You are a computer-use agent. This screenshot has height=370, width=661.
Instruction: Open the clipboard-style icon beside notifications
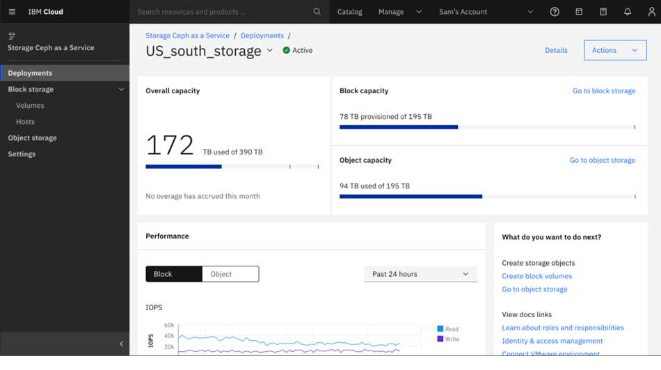[603, 12]
